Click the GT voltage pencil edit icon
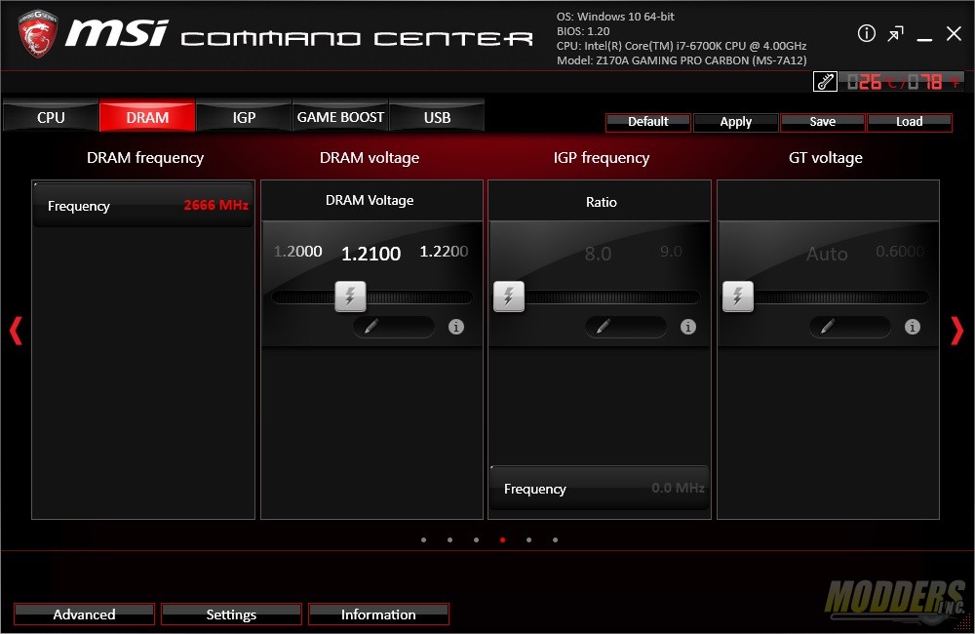This screenshot has width=975, height=634. pos(828,326)
